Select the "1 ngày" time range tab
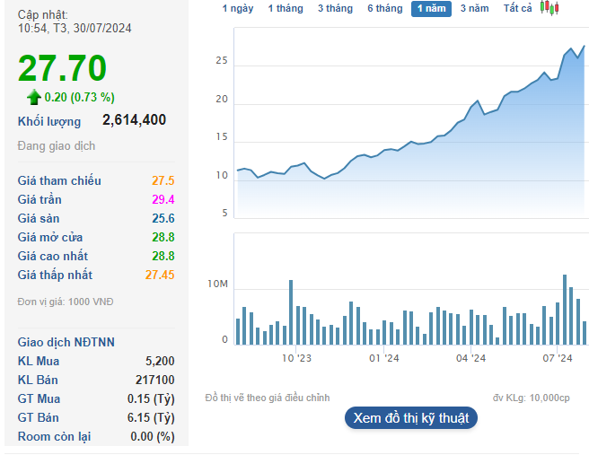This screenshot has width=589, height=455. (x=238, y=8)
